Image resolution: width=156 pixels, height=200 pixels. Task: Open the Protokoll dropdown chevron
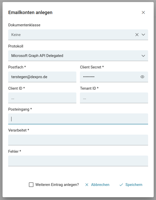(x=143, y=56)
